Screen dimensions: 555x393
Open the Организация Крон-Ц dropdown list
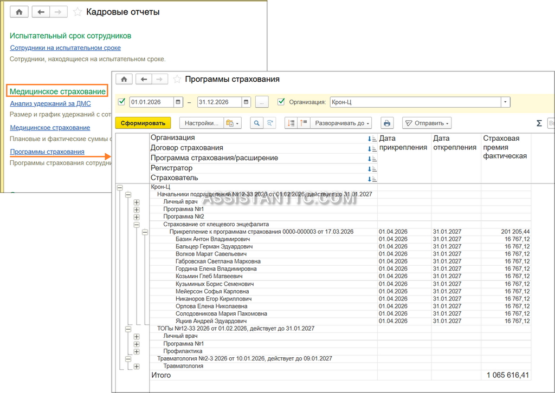point(506,102)
